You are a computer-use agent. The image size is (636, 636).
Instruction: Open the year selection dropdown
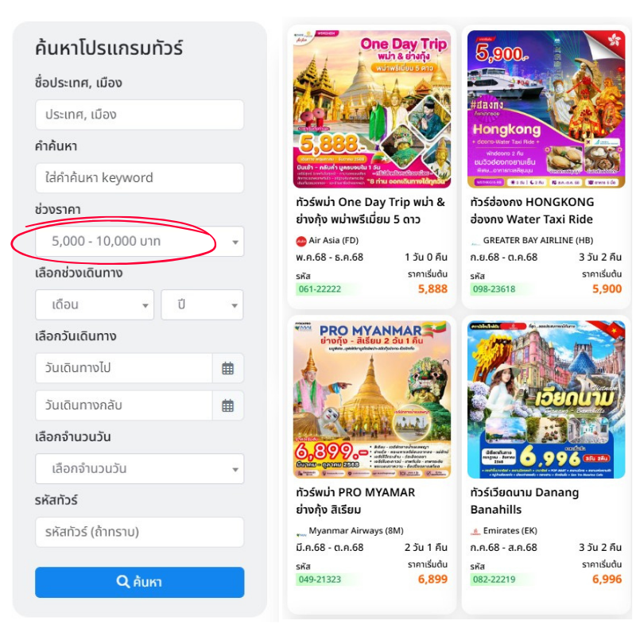[x=202, y=304]
